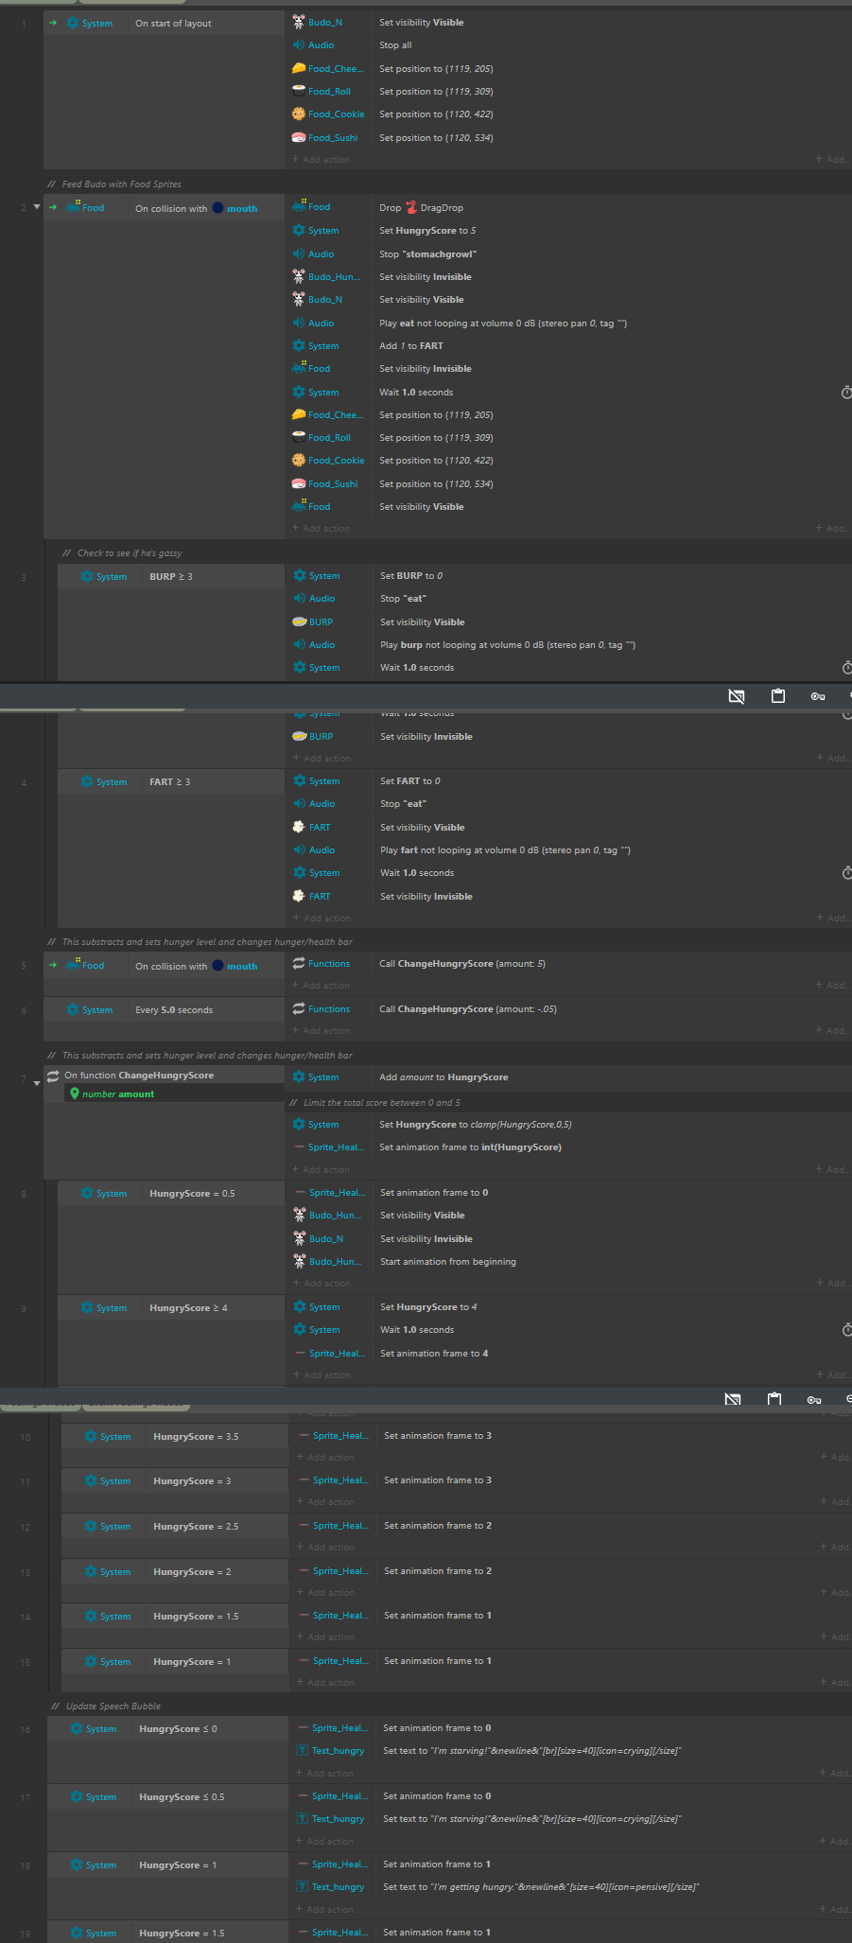Viewport: 852px width, 1943px height.
Task: Select the Every 5.0 seconds condition text
Action: click(x=174, y=1010)
